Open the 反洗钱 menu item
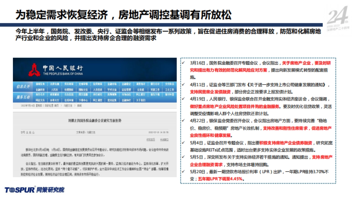The height and width of the screenshot is (198, 353). (x=141, y=90)
